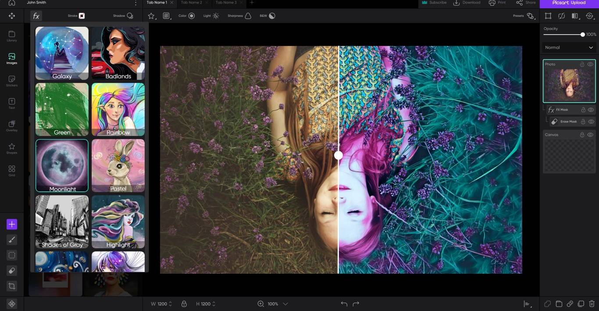Click the Picsart Upload button
Screen dimensions: 599x311
tap(570, 3)
